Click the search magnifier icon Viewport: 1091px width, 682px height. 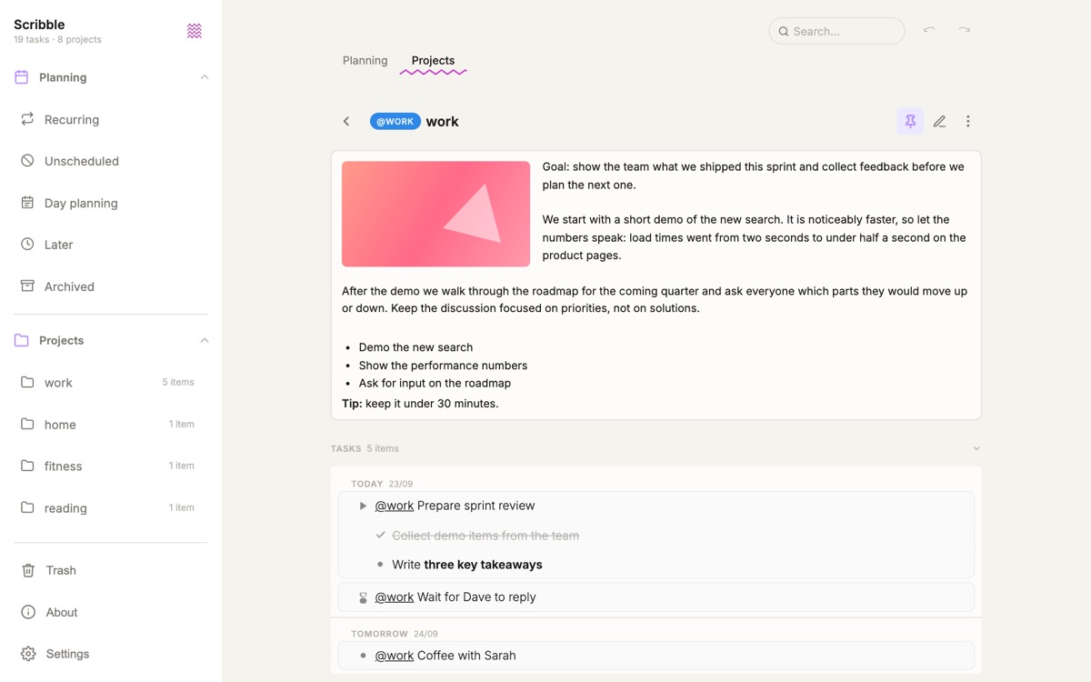click(784, 31)
